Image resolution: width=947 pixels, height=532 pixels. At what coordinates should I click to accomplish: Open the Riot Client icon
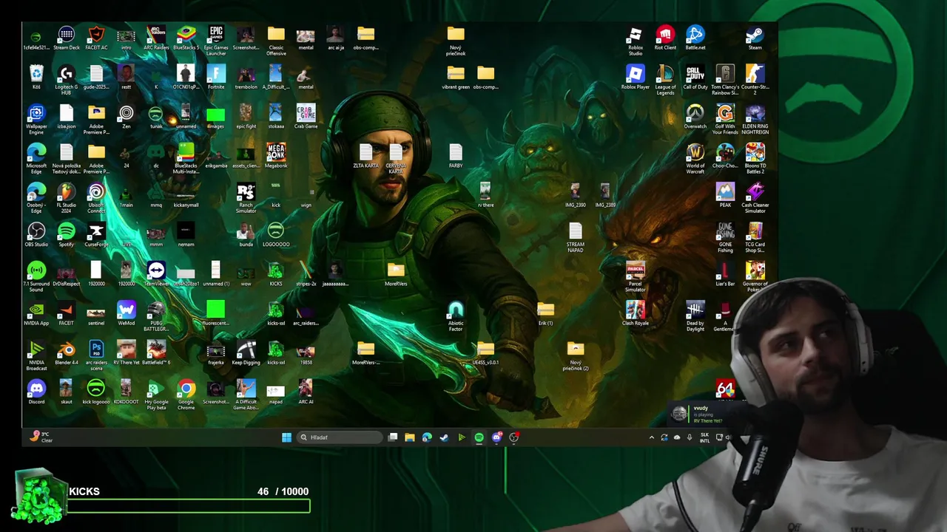coord(665,38)
